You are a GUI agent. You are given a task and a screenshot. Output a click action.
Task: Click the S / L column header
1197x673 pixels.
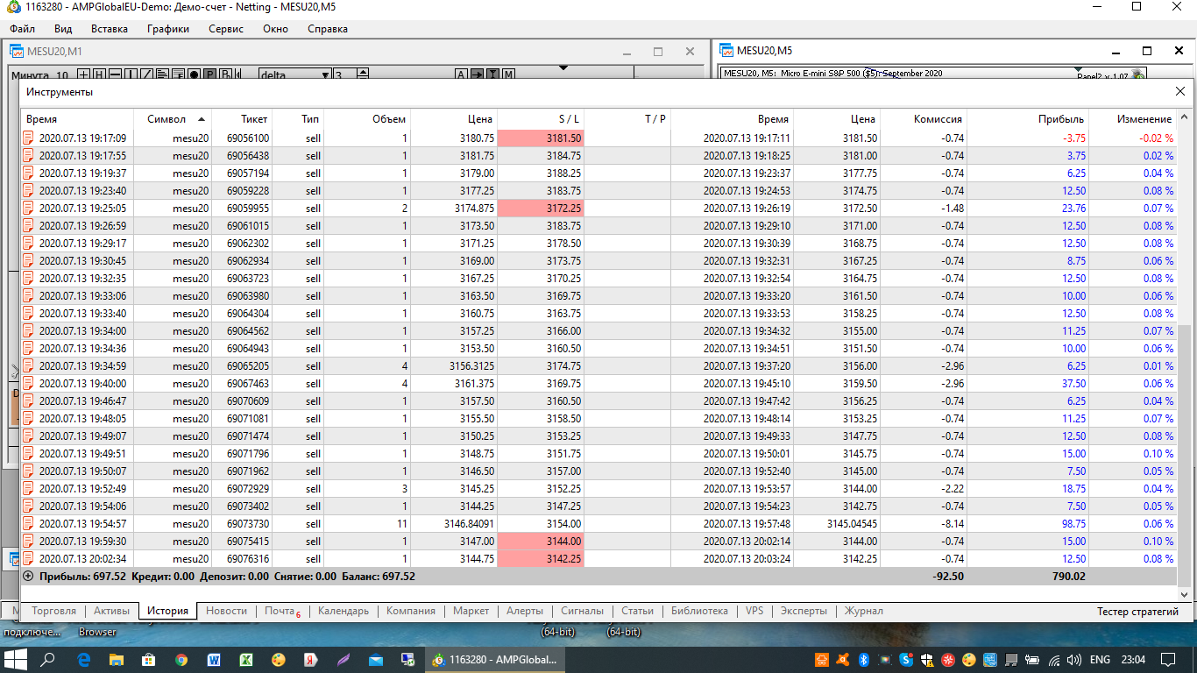pyautogui.click(x=541, y=119)
